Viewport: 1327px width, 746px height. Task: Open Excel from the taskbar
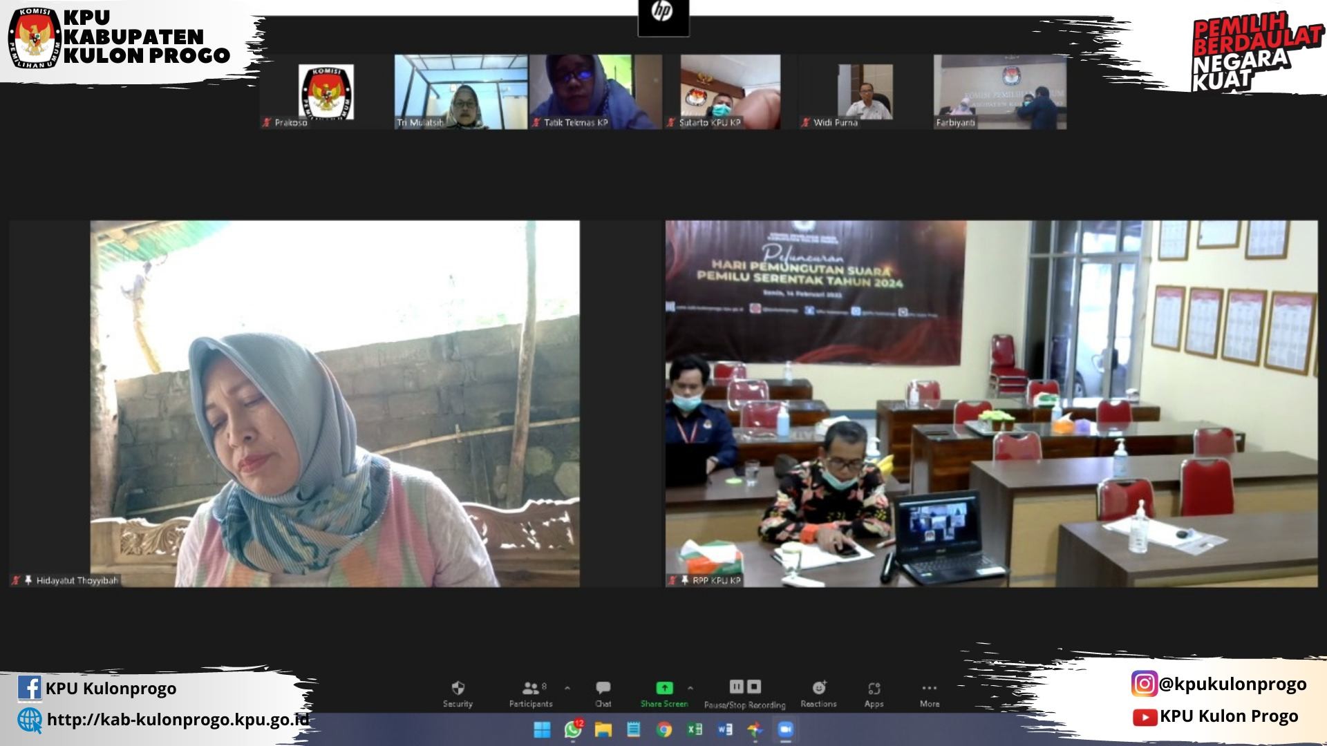(x=694, y=729)
